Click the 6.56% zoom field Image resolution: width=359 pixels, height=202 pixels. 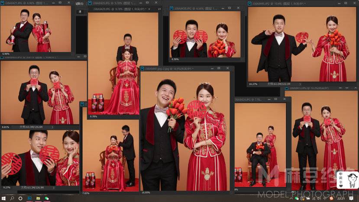click(x=175, y=59)
